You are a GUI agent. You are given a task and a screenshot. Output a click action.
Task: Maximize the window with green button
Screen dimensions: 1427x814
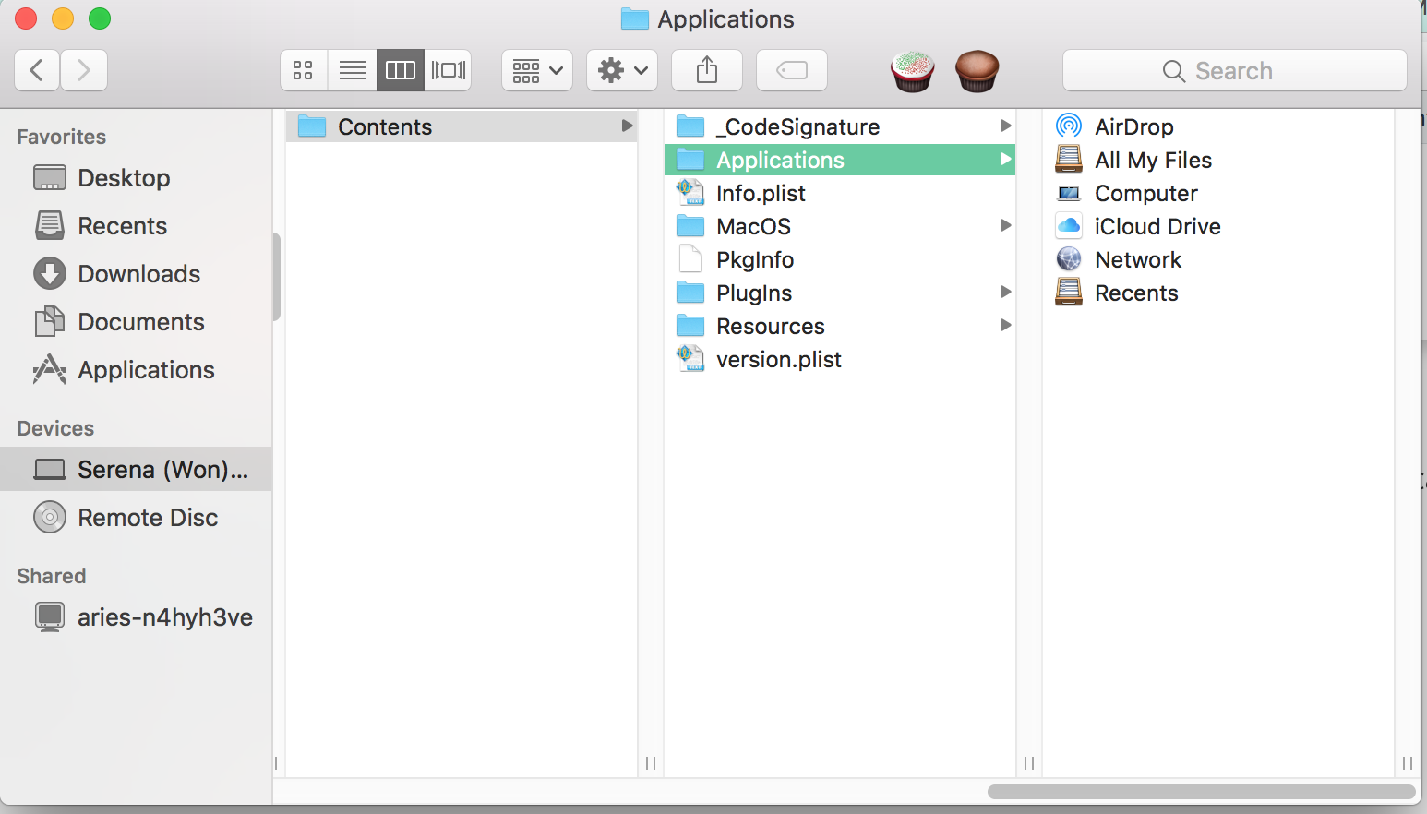100,18
